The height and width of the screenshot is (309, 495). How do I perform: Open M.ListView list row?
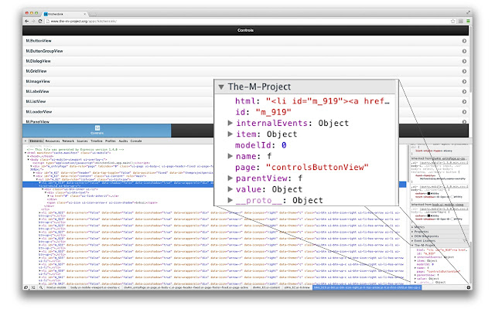tap(118, 101)
